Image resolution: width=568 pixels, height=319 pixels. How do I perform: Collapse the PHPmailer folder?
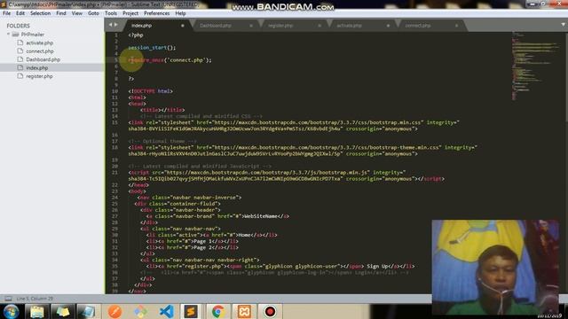(x=8, y=35)
